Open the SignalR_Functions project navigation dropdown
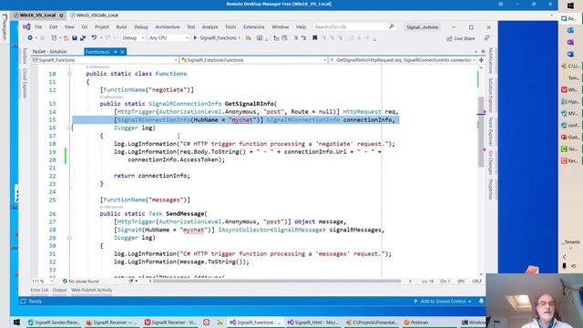 tap(105, 60)
